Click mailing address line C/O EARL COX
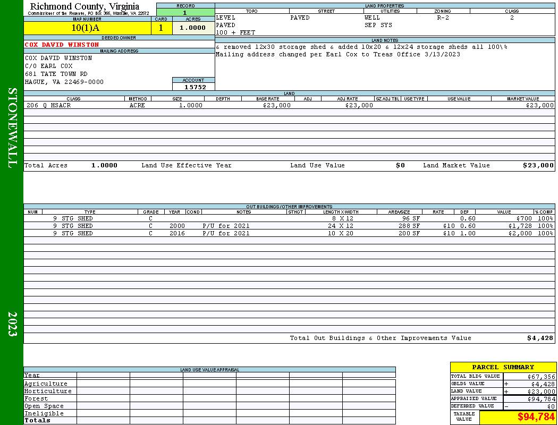 (49, 66)
